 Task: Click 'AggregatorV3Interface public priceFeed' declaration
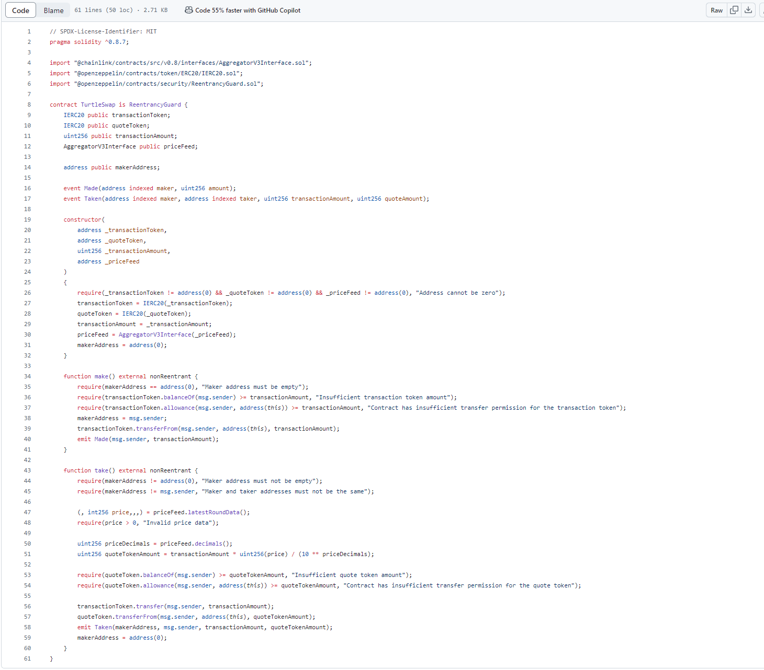click(131, 146)
